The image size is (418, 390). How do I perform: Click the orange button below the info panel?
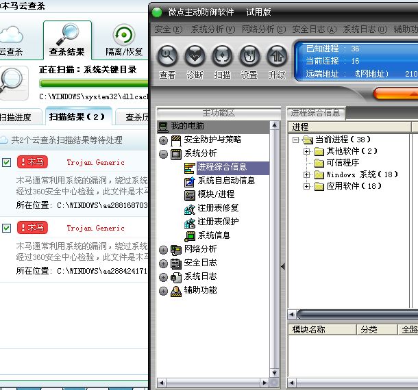(x=395, y=94)
